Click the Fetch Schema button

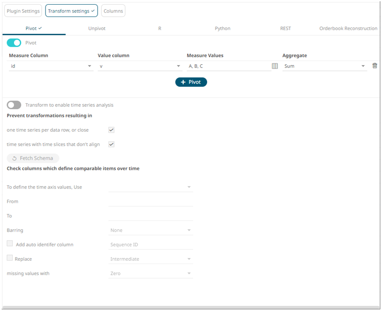pos(33,158)
